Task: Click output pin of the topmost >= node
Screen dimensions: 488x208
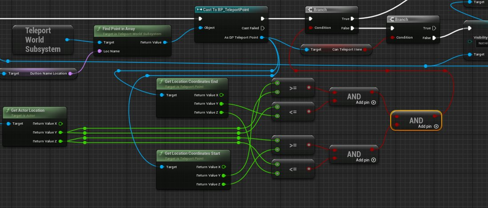Action: [309, 88]
